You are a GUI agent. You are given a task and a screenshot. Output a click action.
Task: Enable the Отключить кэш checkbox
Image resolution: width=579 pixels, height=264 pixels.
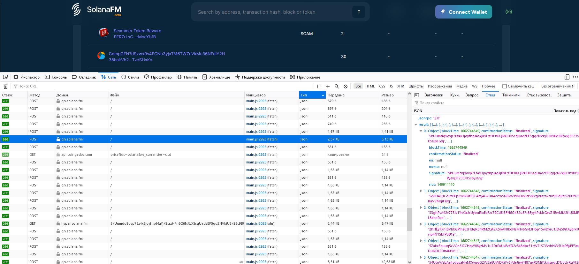click(505, 86)
